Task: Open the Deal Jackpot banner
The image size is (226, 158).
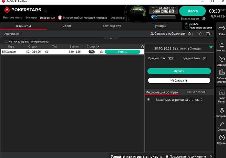Action: pyautogui.click(x=163, y=10)
